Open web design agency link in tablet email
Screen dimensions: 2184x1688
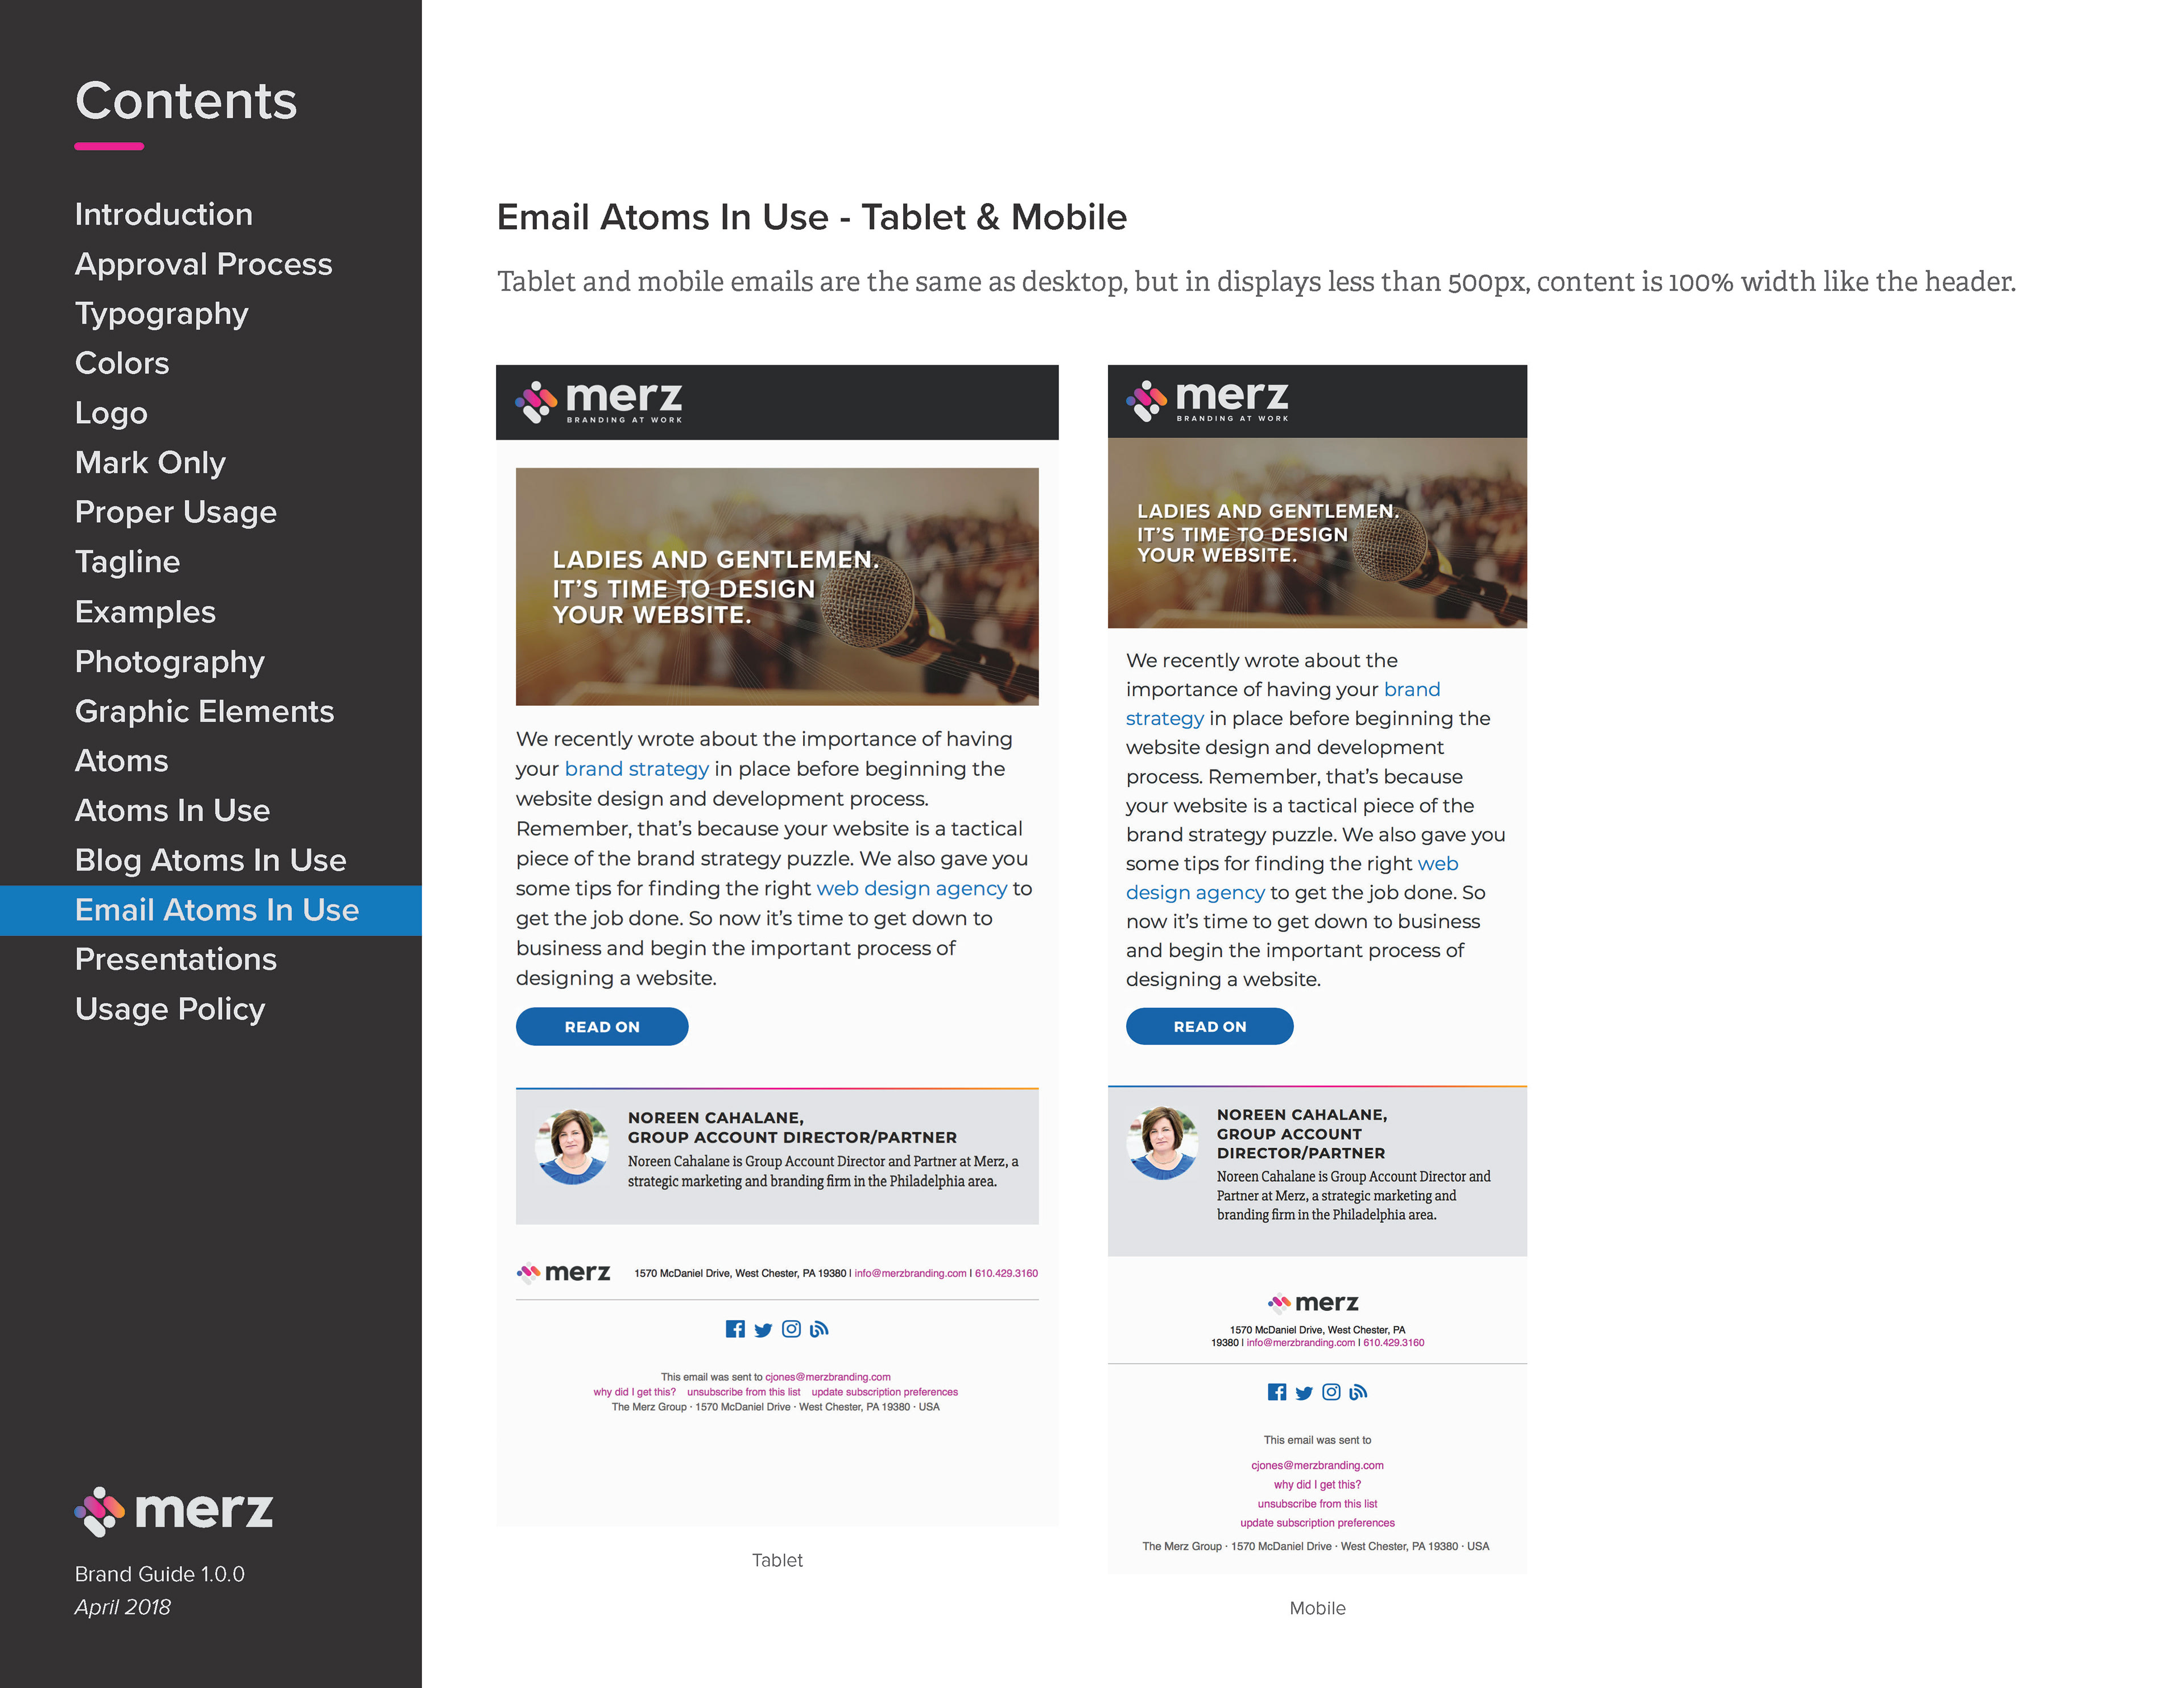911,888
